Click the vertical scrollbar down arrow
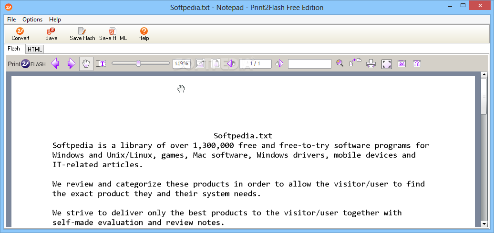The image size is (494, 233). pos(484,223)
